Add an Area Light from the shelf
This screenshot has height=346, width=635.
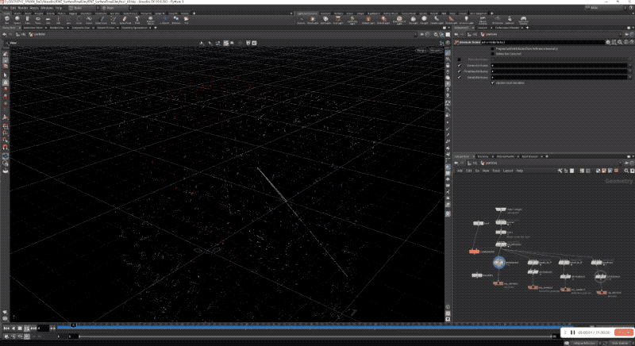[338, 18]
